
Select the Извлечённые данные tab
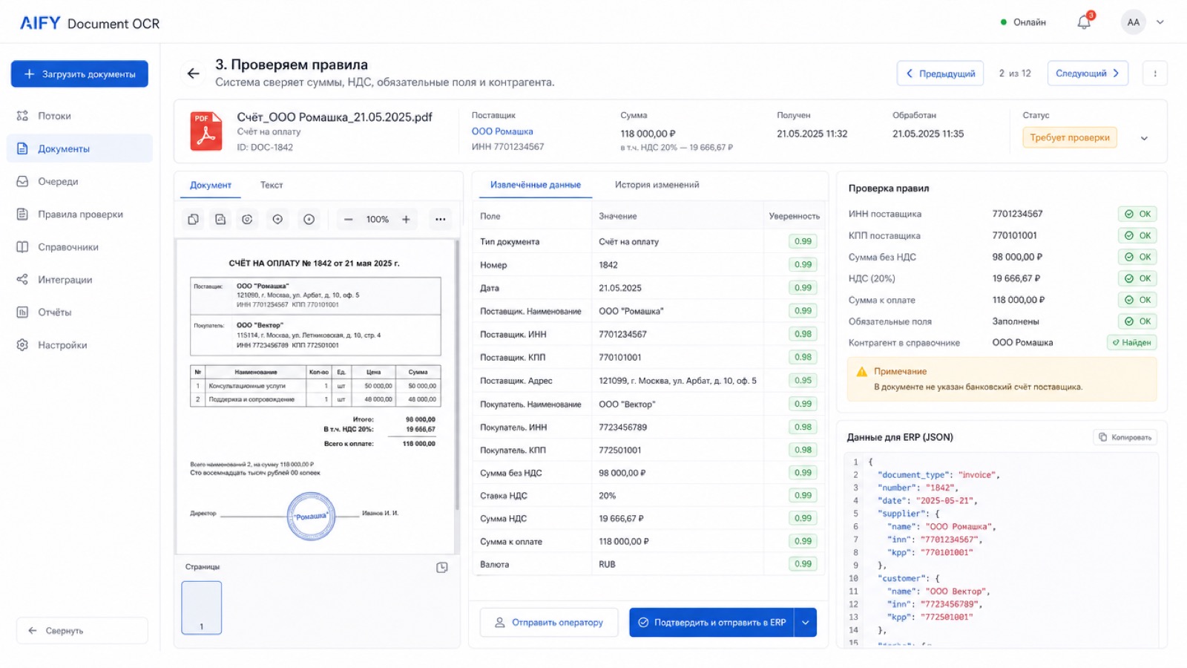coord(536,185)
